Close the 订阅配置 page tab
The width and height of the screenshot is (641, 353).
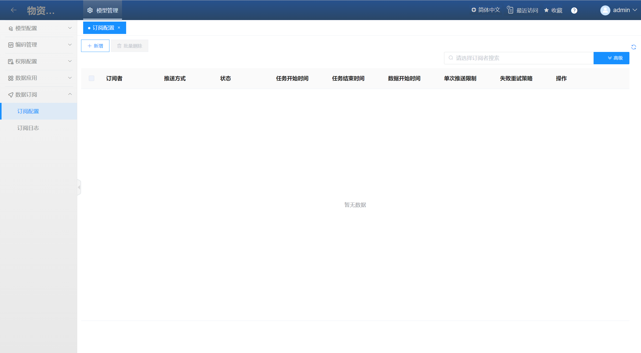119,28
